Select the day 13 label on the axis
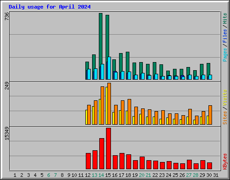Viewport: 230px width, 180px height. click(94, 175)
